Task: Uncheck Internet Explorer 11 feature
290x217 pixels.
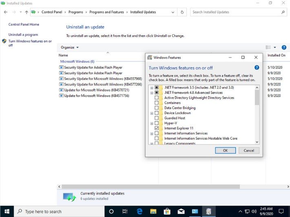Action: click(157, 128)
